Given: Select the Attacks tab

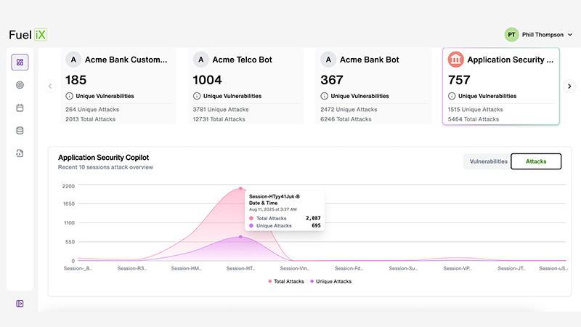Looking at the screenshot, I should coord(536,161).
